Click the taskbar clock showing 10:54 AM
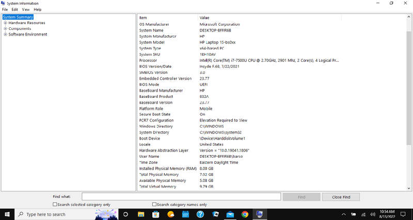The image size is (413, 220). [387, 214]
